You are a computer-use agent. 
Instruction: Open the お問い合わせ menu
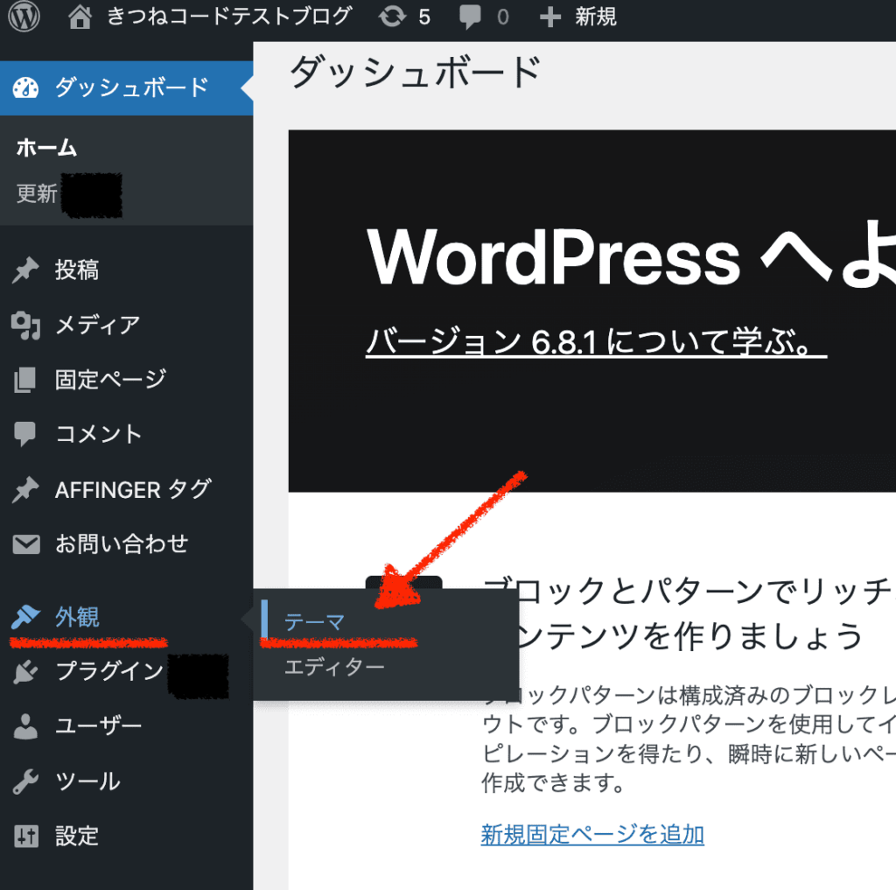(x=122, y=543)
